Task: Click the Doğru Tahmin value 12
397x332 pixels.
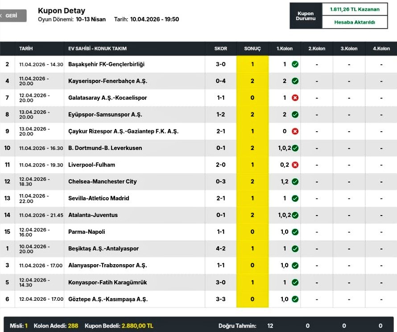Action: [x=270, y=326]
